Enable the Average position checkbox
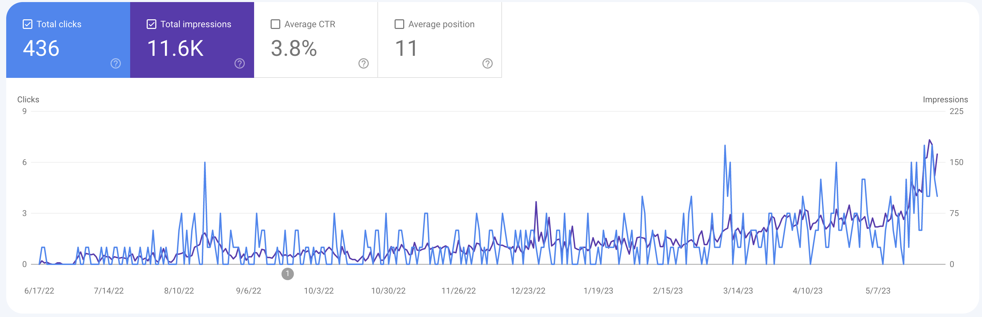The width and height of the screenshot is (982, 317). click(x=399, y=24)
